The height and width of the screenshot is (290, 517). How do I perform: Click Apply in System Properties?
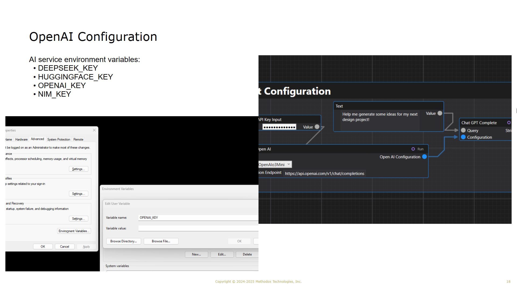[86, 247]
